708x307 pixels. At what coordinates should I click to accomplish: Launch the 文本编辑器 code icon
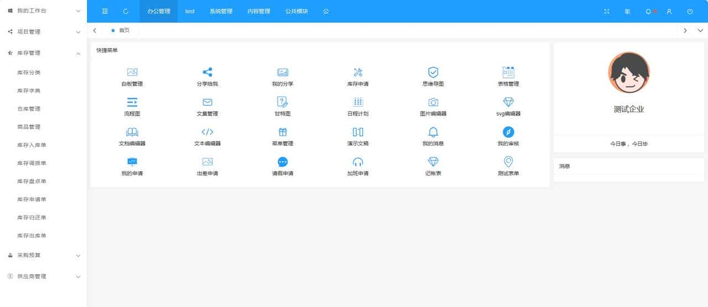click(207, 132)
